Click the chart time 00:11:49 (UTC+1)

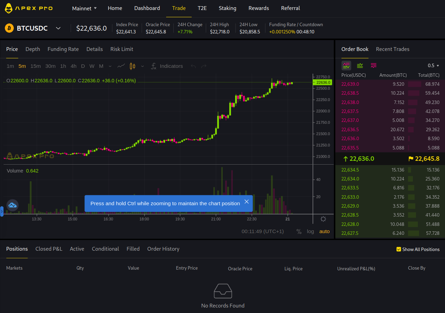263,231
